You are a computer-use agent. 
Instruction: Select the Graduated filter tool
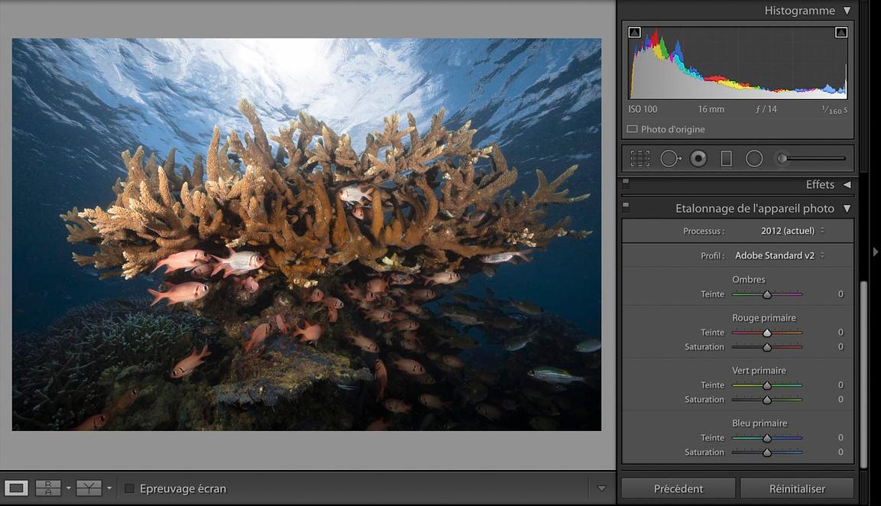click(727, 159)
